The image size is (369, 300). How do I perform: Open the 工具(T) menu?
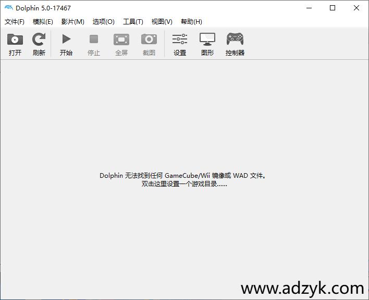coord(133,22)
